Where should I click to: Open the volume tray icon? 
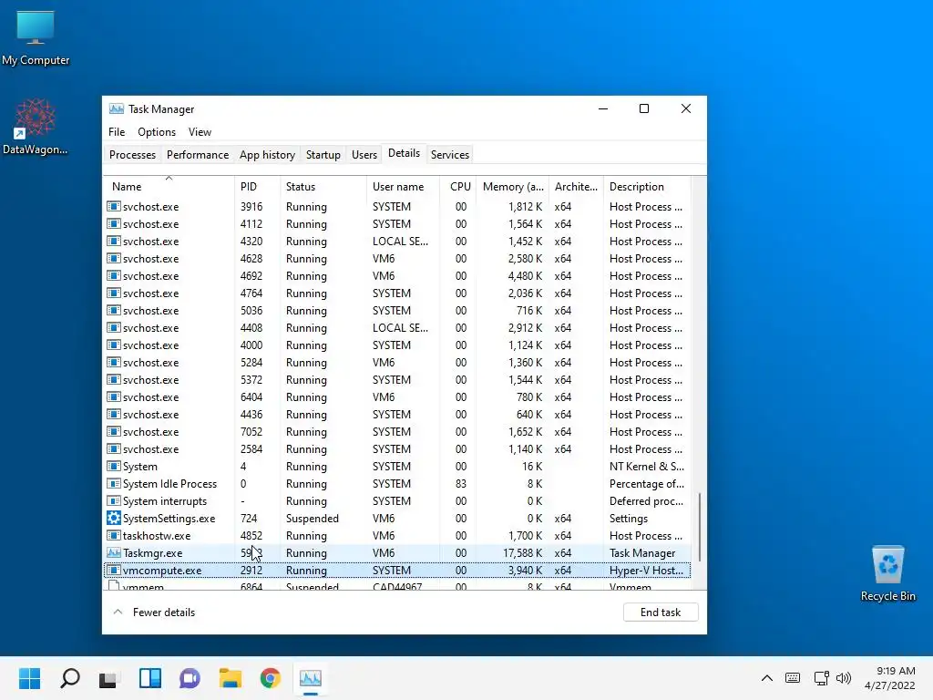tap(844, 678)
